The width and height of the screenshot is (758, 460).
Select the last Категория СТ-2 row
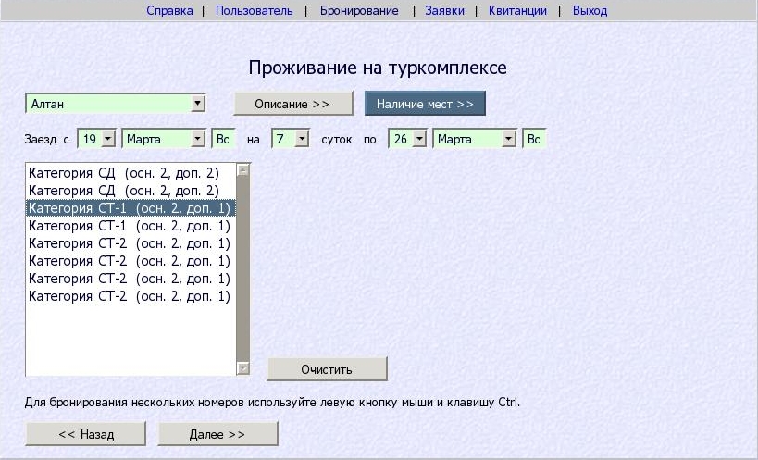(130, 296)
